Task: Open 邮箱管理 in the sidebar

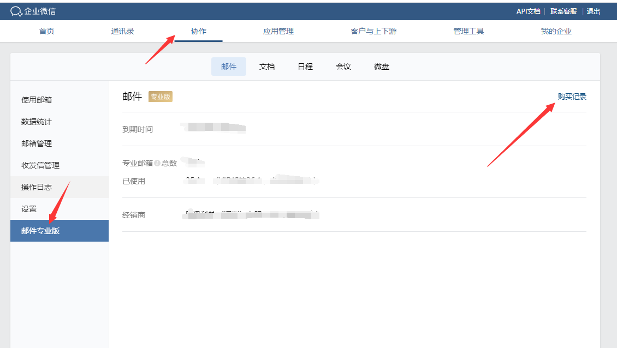Action: (37, 143)
